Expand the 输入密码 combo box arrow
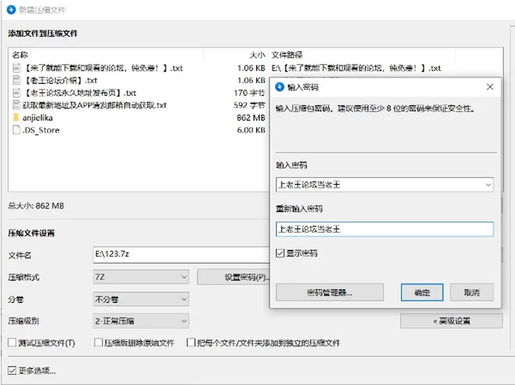This screenshot has height=385, width=515. pyautogui.click(x=488, y=185)
